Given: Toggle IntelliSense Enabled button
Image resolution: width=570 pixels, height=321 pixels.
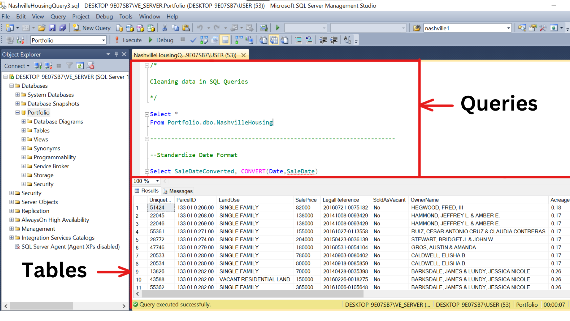Looking at the screenshot, I should coord(225,40).
